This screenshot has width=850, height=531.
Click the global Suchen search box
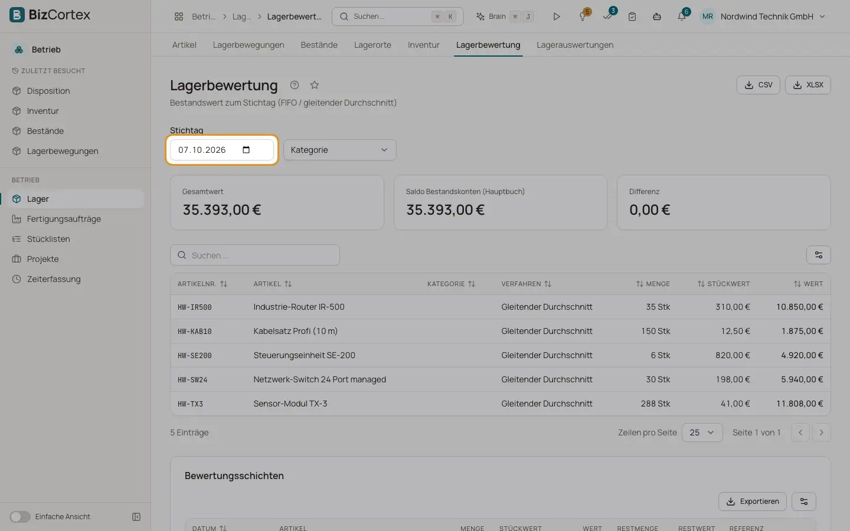point(398,17)
